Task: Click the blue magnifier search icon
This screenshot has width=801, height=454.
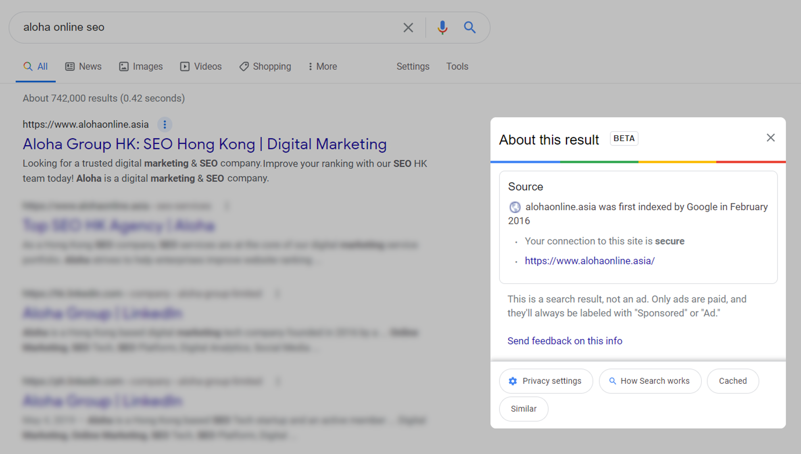Action: coord(469,27)
